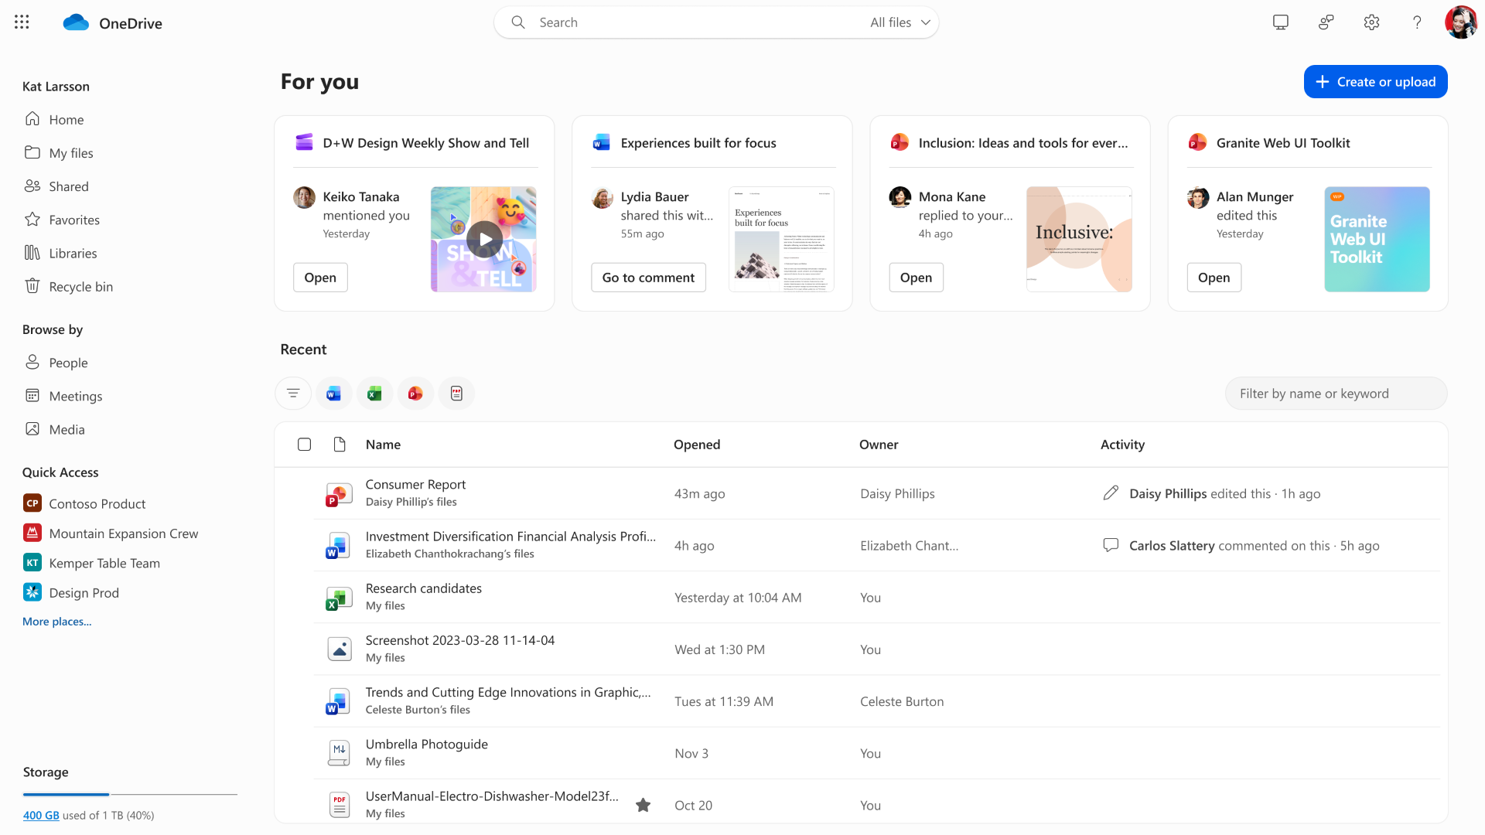Viewport: 1485px width, 835px height.
Task: Open the Contoso Product CP icon
Action: pyautogui.click(x=32, y=503)
